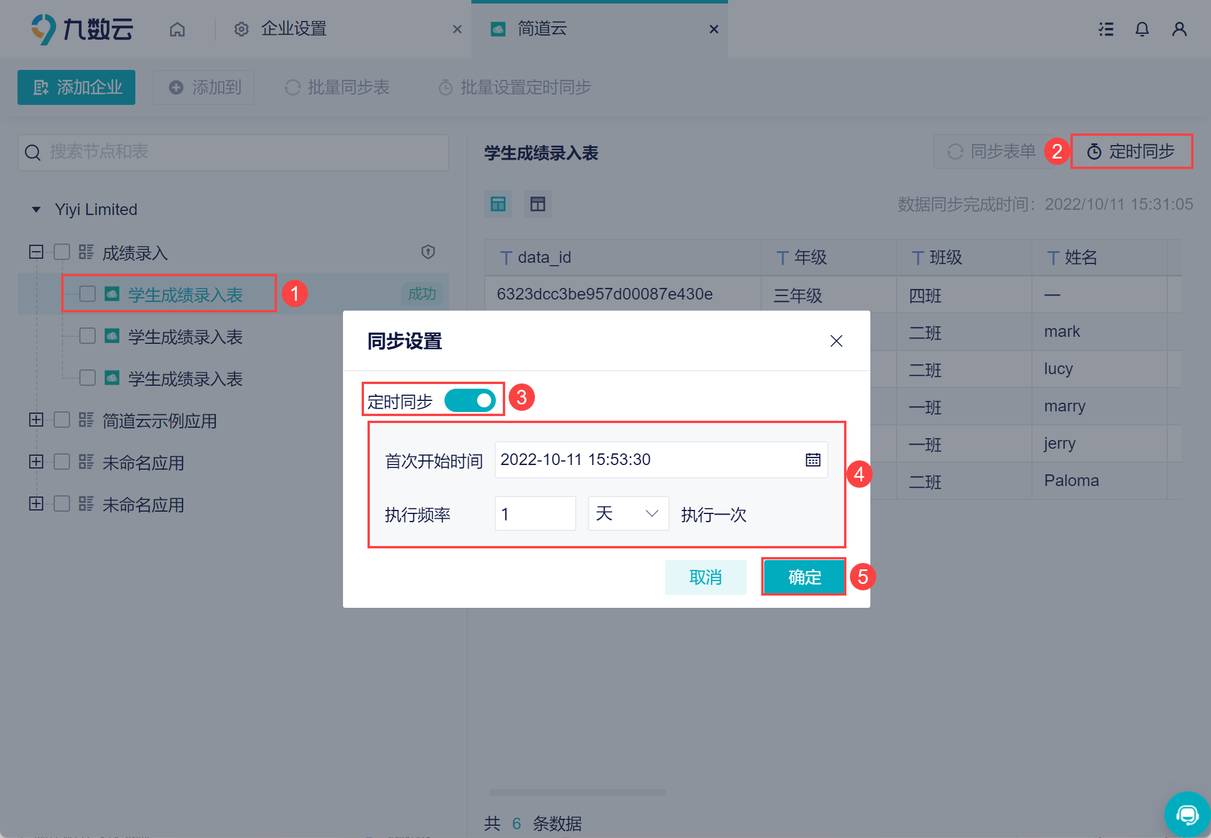Image resolution: width=1211 pixels, height=838 pixels.
Task: Click the horizontal scrollbar under the table
Action: click(x=577, y=793)
